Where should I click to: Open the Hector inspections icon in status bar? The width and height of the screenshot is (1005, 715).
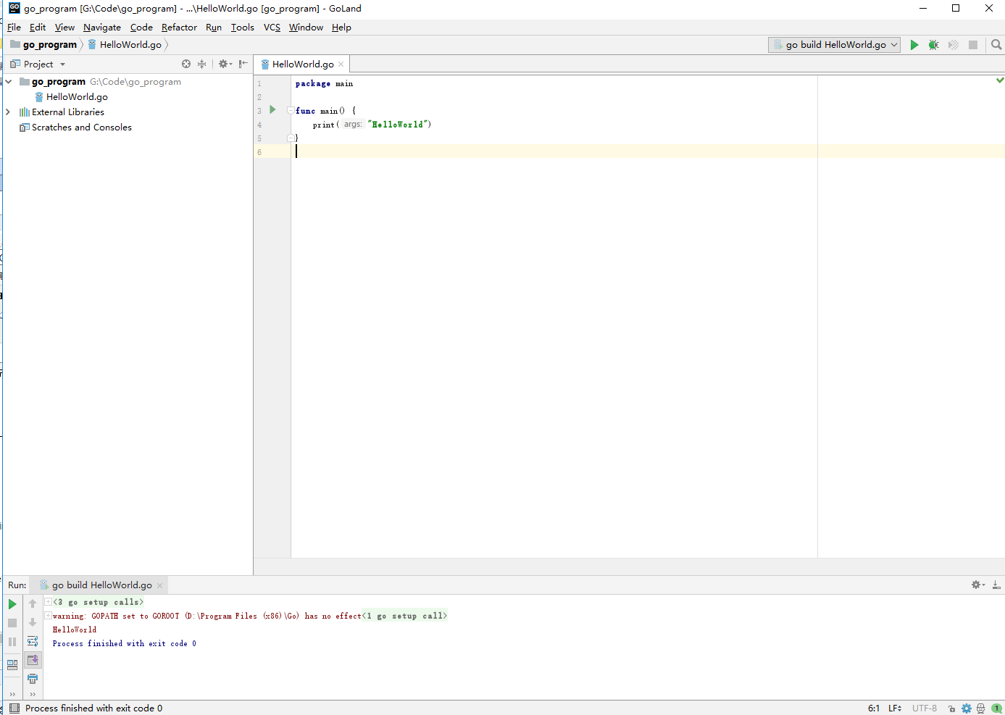tap(981, 708)
